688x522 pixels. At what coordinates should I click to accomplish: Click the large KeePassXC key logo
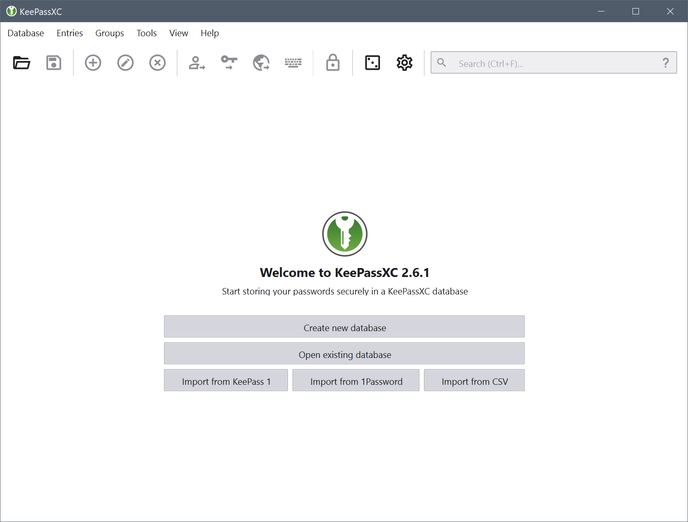coord(345,234)
